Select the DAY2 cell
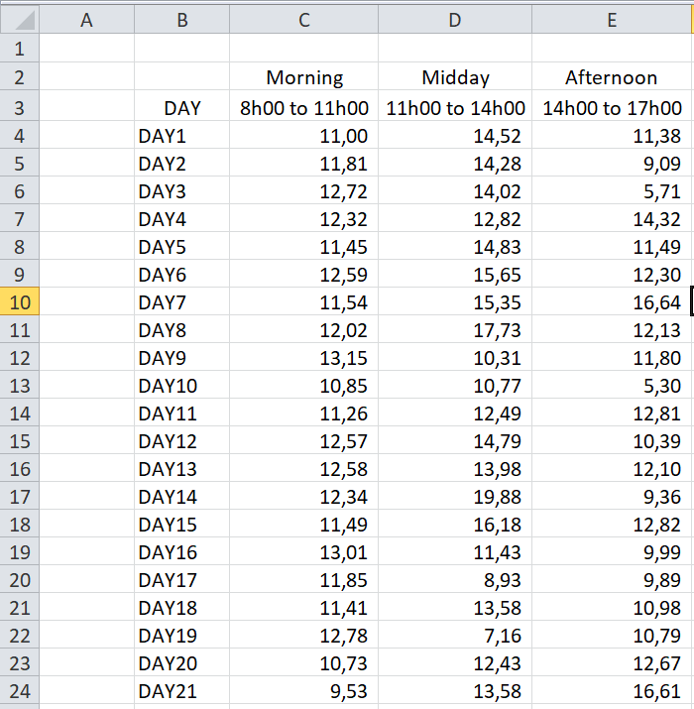 click(x=181, y=163)
